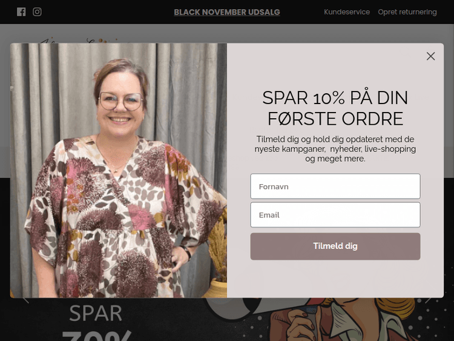
Task: Click the yellow vase in the popup photo
Action: coord(217,288)
